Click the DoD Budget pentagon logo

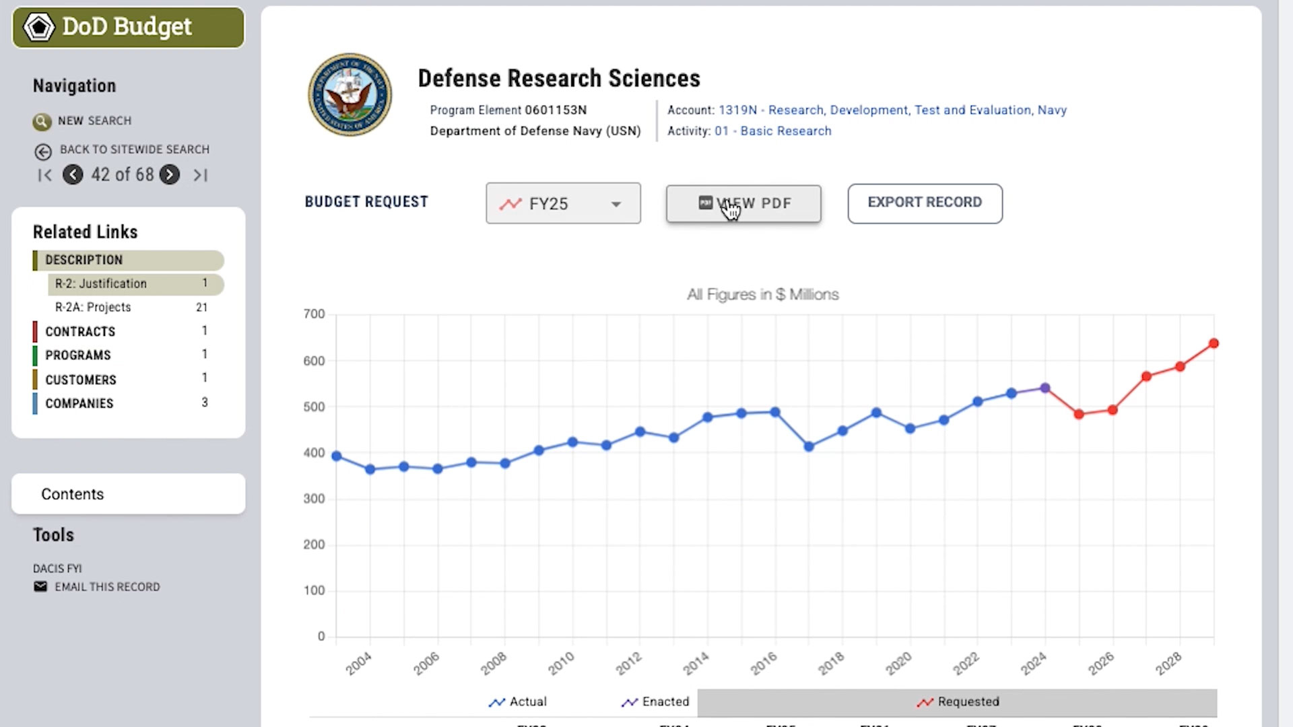point(38,28)
